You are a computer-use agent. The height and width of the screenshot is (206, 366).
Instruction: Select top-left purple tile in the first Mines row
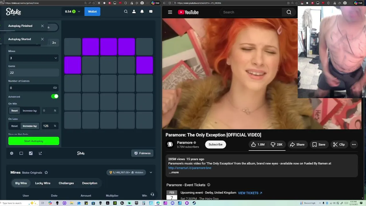click(x=91, y=47)
